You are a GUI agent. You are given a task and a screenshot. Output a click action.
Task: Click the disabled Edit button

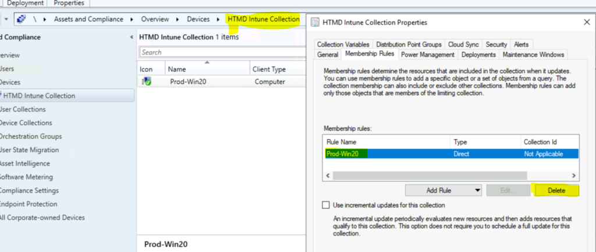[508, 190]
